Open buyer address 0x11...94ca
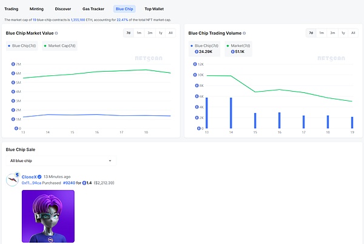Viewport: 364px width, 244px height. click(32, 183)
